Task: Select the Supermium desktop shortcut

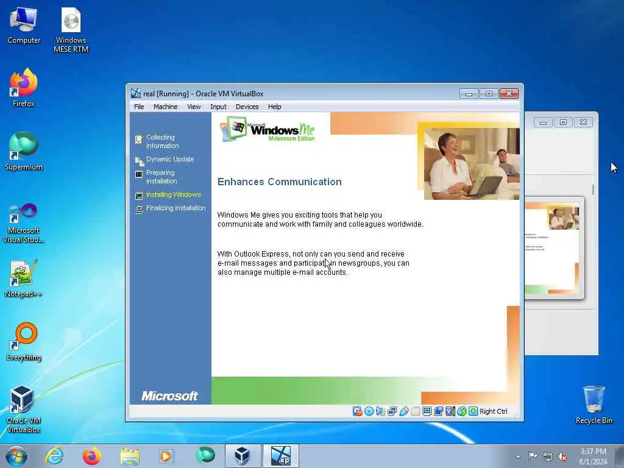Action: [x=24, y=151]
